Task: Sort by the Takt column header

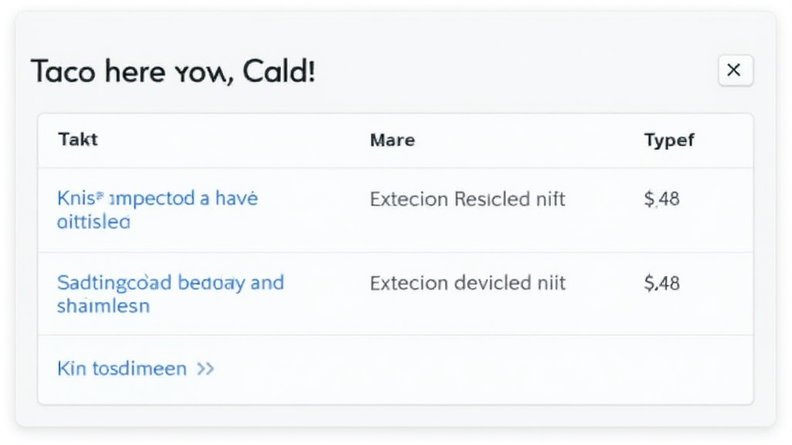Action: click(x=78, y=140)
